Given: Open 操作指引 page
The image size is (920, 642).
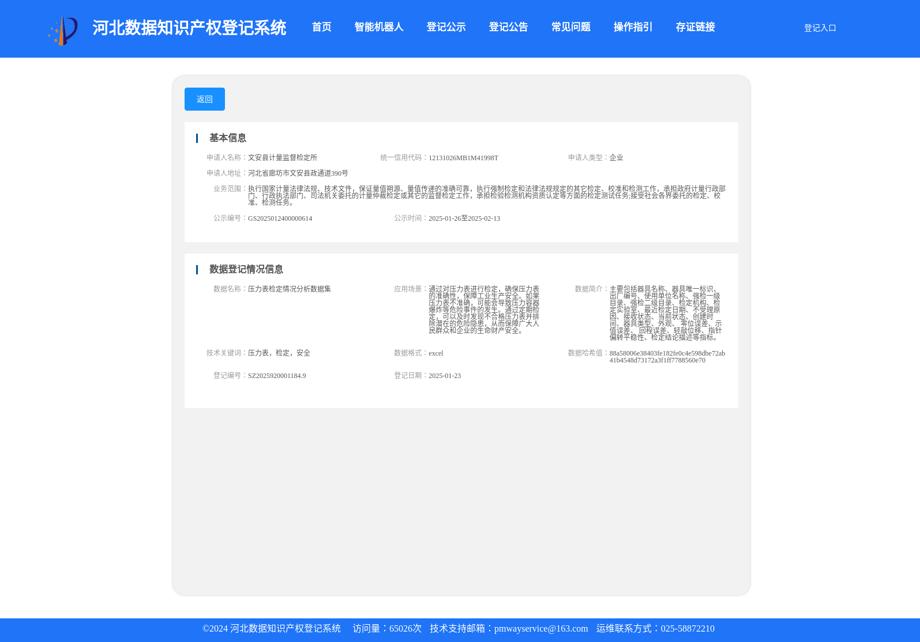Looking at the screenshot, I should pos(633,27).
